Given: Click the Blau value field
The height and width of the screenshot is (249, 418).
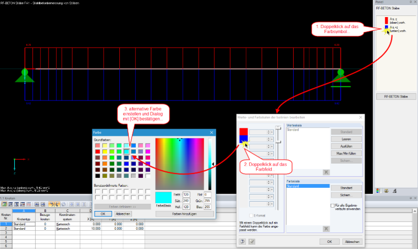Looking at the screenshot, I should pos(207,207).
